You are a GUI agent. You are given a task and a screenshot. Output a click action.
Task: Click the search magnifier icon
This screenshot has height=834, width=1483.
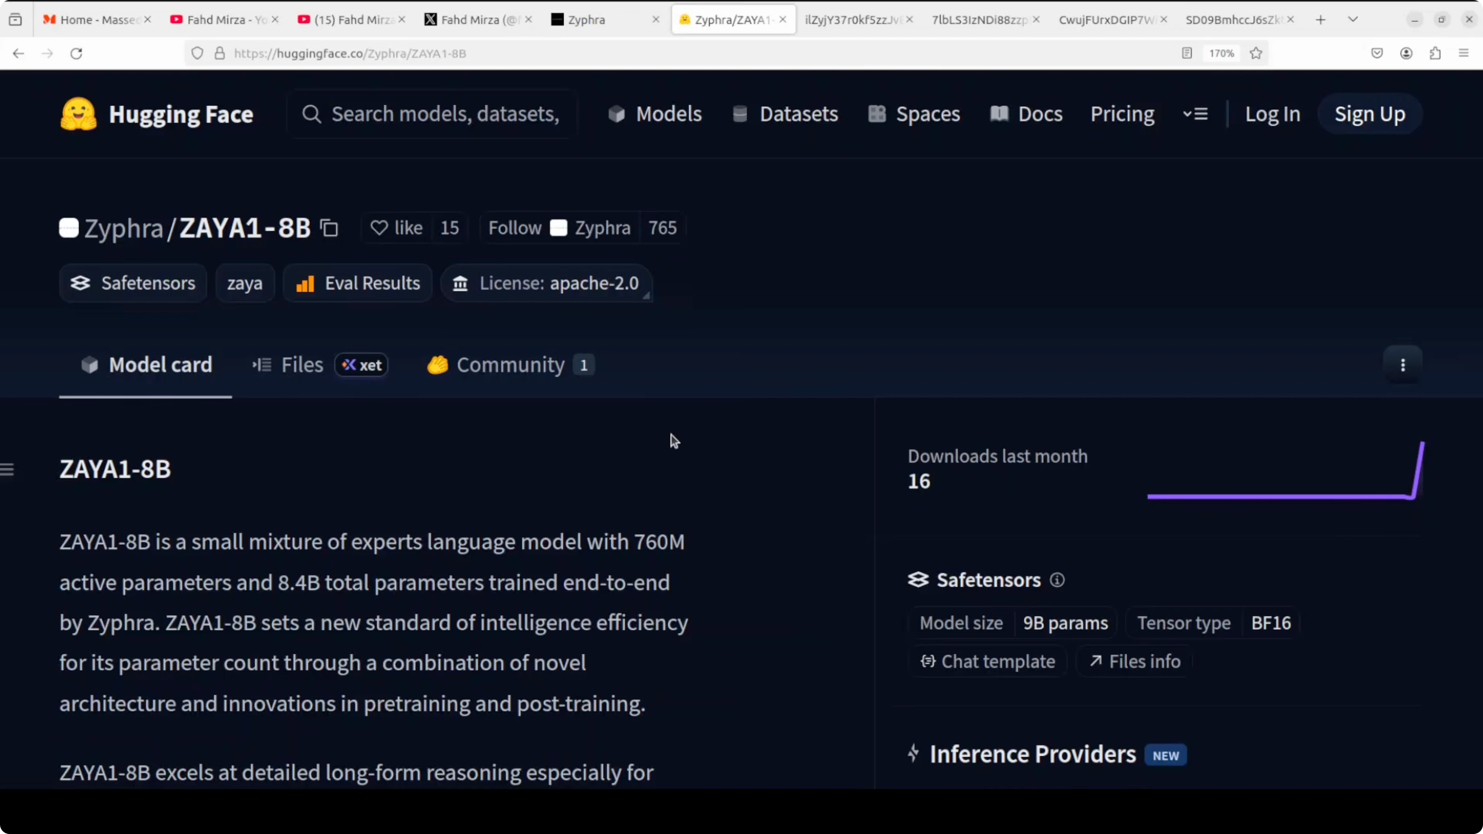[312, 114]
